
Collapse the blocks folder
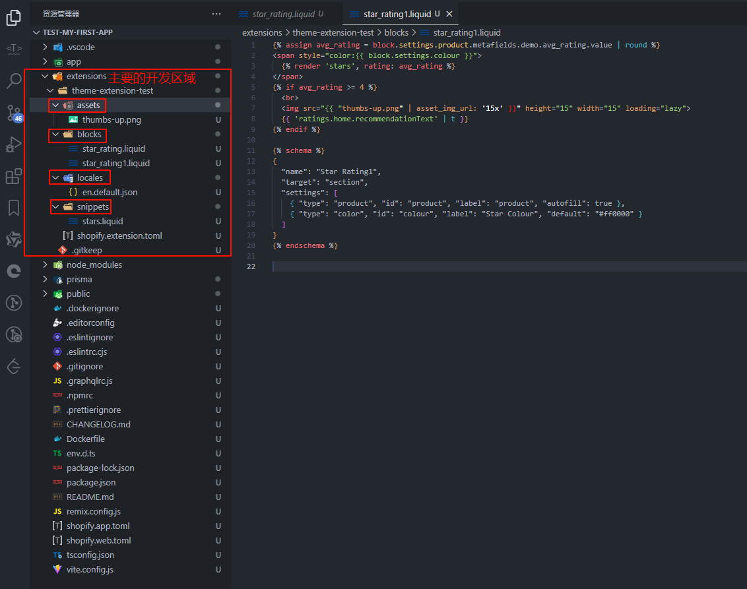56,135
